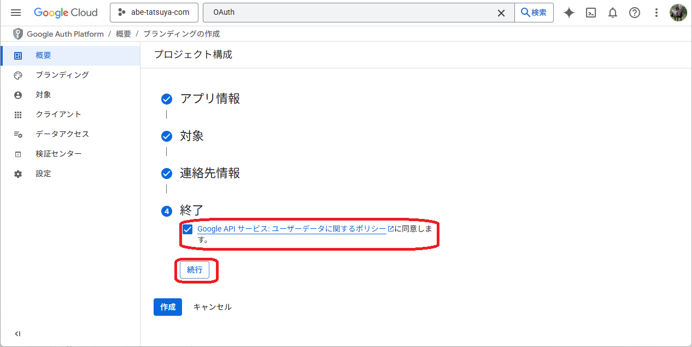The height and width of the screenshot is (347, 692).
Task: Go to クライアント in the sidebar
Action: click(x=58, y=114)
